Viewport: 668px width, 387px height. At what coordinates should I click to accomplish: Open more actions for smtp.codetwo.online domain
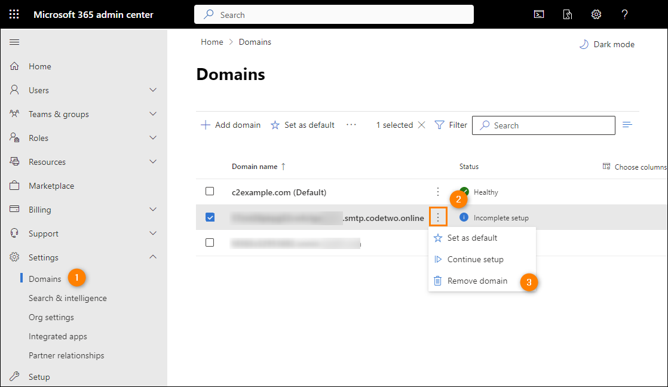[438, 217]
